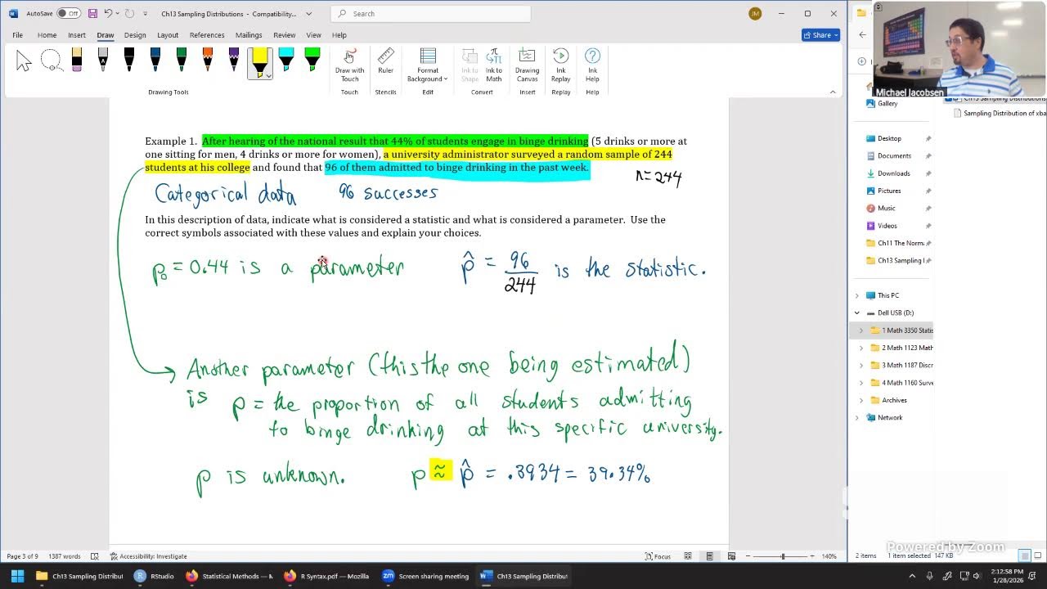Switch to the Mailings tab
Image resolution: width=1047 pixels, height=589 pixels.
pos(249,35)
